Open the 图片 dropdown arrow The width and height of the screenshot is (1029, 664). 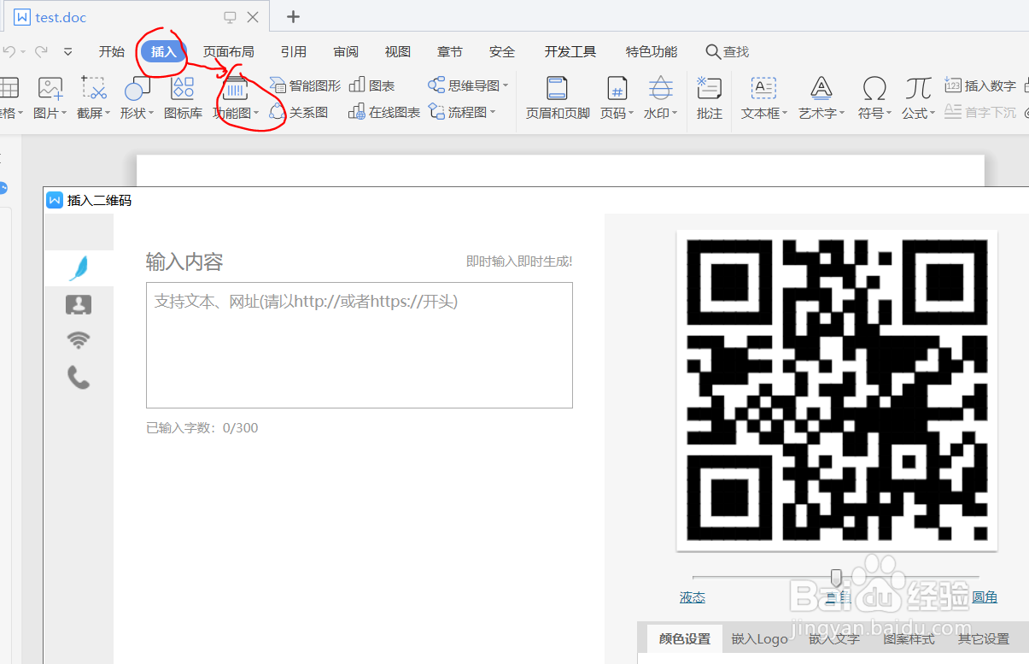click(64, 114)
